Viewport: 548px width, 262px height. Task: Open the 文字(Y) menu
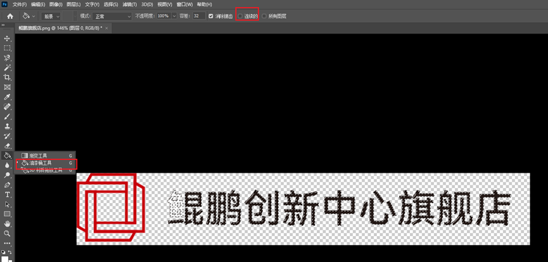coord(92,4)
